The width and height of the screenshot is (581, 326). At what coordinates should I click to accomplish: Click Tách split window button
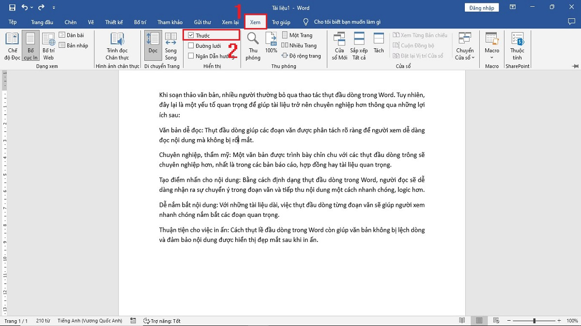click(x=379, y=43)
